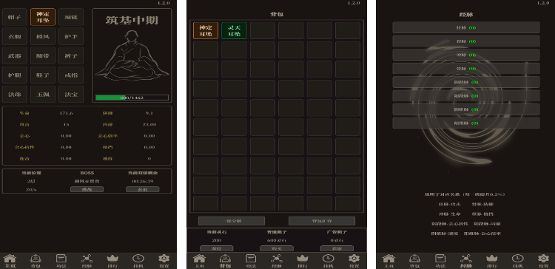Select the 鞋子 shoes equipment slot
555x269 pixels.
coord(43,75)
